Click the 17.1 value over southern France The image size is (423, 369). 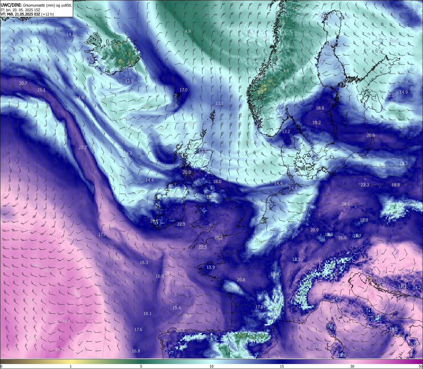(x=259, y=307)
